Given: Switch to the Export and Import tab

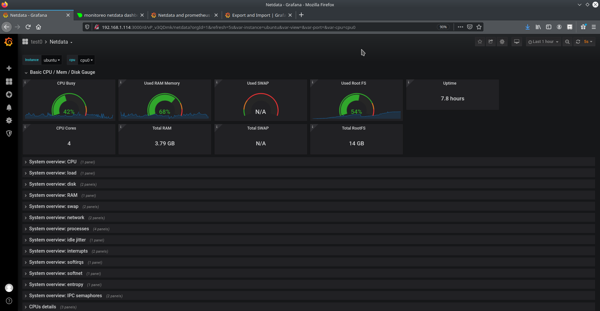Looking at the screenshot, I should (x=258, y=15).
